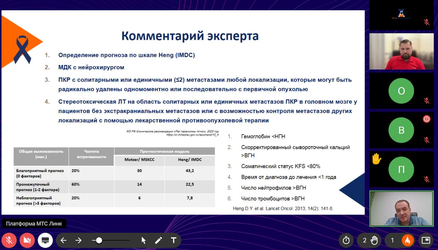This screenshot has width=438, height=250.
Task: Switch to picture-in-picture layout
Action: click(426, 240)
